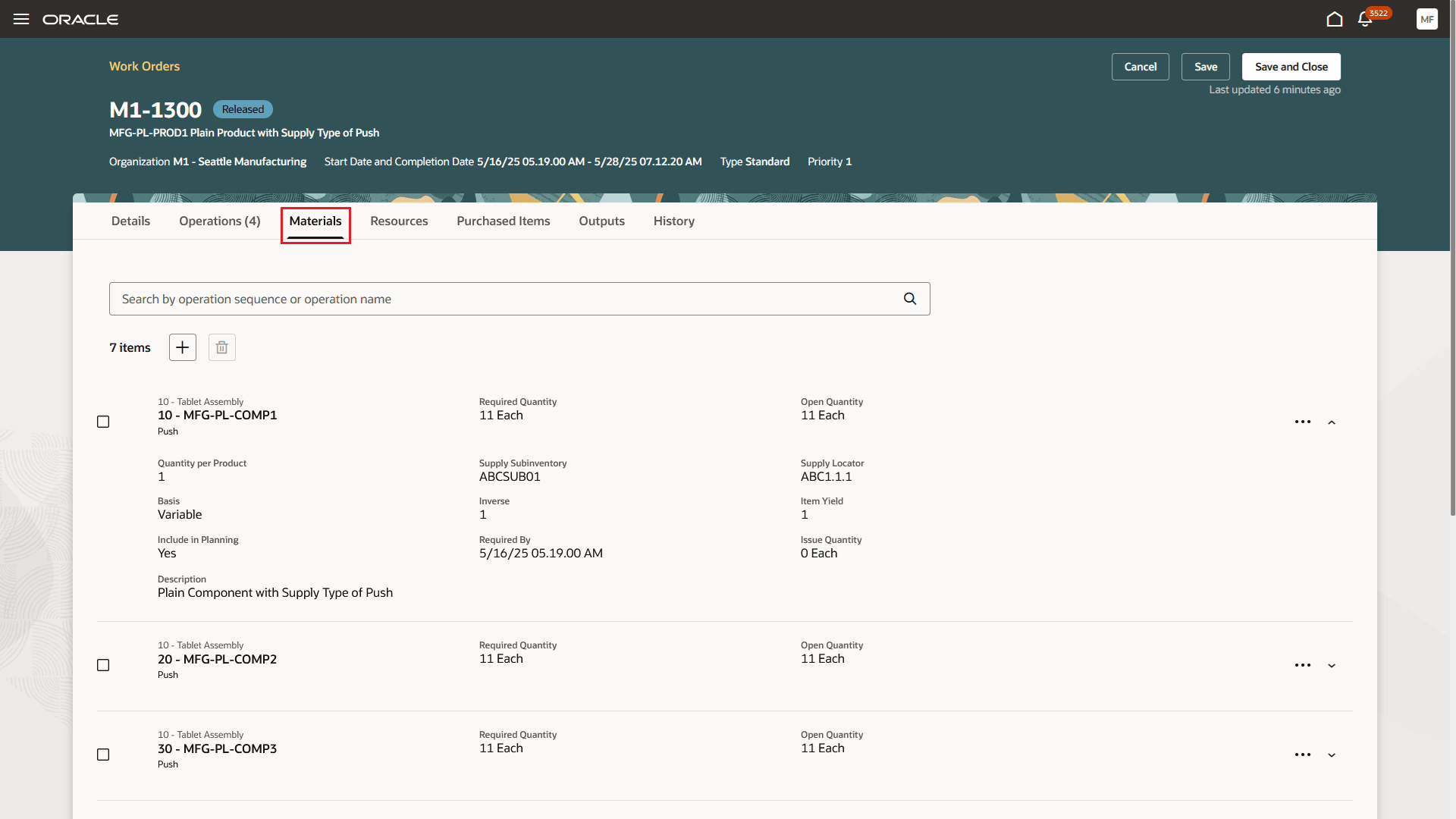
Task: Select the MFG-PL-COMP2 checkbox
Action: 103,665
